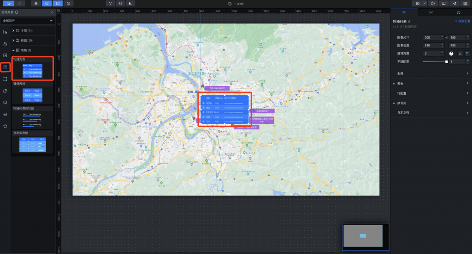Open help question mark icon
472x254 pixels.
click(x=432, y=3)
